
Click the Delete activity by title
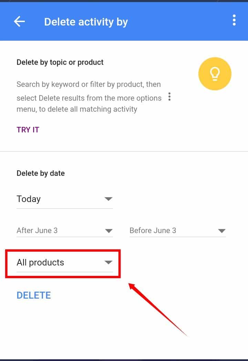point(86,22)
